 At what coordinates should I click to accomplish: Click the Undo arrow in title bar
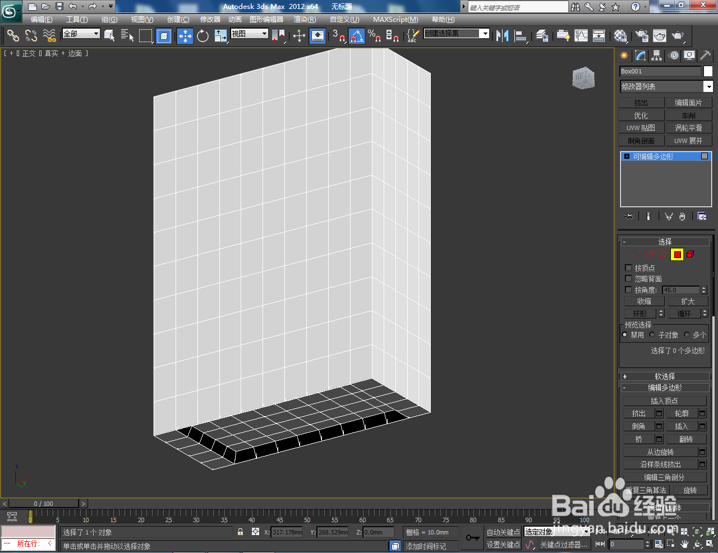pyautogui.click(x=72, y=7)
